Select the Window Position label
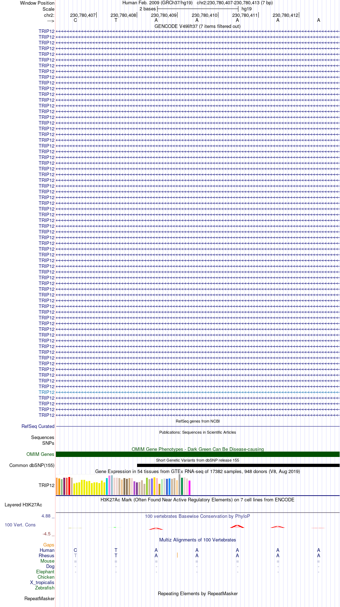This screenshot has width=340, height=607. click(x=37, y=3)
